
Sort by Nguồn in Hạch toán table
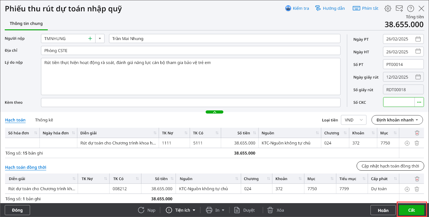tap(317, 133)
